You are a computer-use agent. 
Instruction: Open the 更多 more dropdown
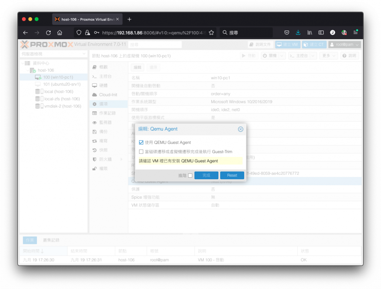(329, 56)
